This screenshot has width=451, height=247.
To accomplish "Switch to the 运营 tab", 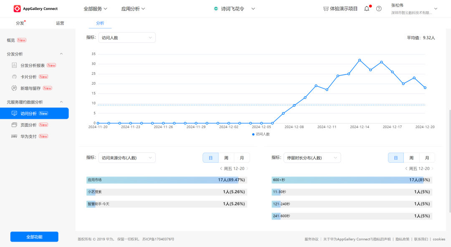I will point(60,23).
